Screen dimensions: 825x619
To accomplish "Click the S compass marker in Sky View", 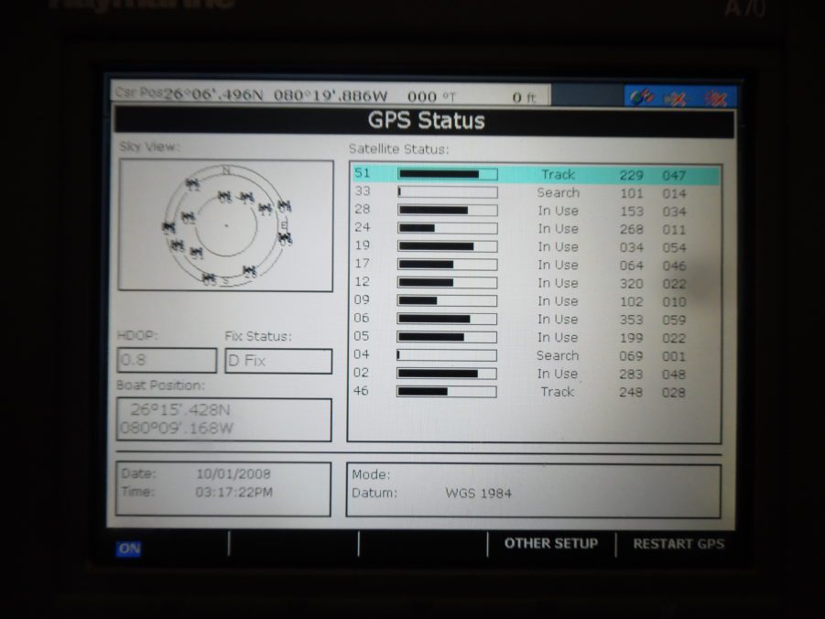I will pos(226,280).
